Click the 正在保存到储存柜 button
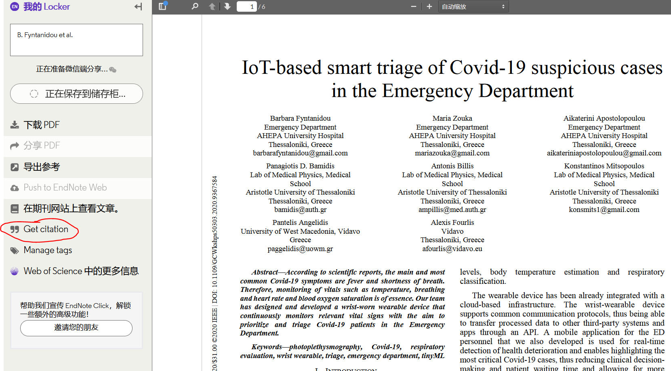 pyautogui.click(x=76, y=94)
